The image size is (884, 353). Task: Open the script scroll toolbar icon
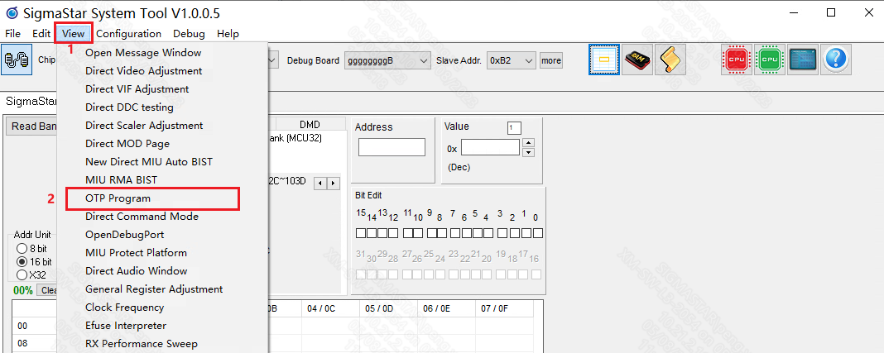click(x=671, y=60)
